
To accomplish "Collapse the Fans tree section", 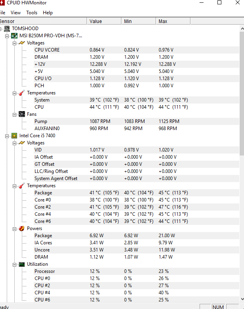I will coord(14,114).
